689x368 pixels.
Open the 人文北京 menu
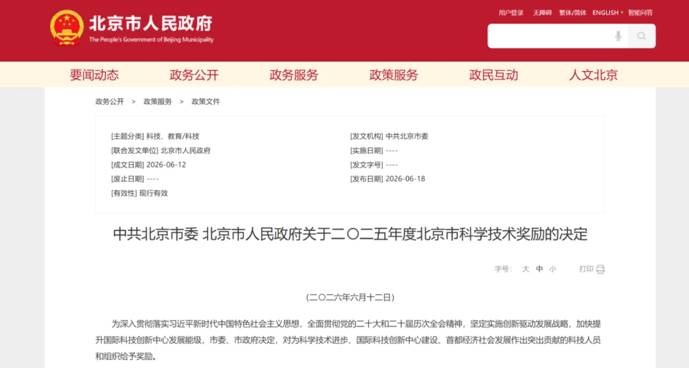click(593, 75)
